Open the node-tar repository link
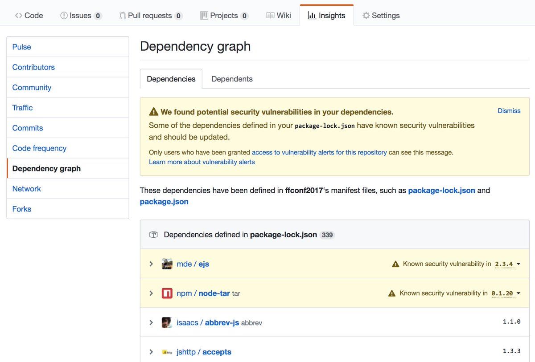The height and width of the screenshot is (362, 535). click(x=214, y=293)
